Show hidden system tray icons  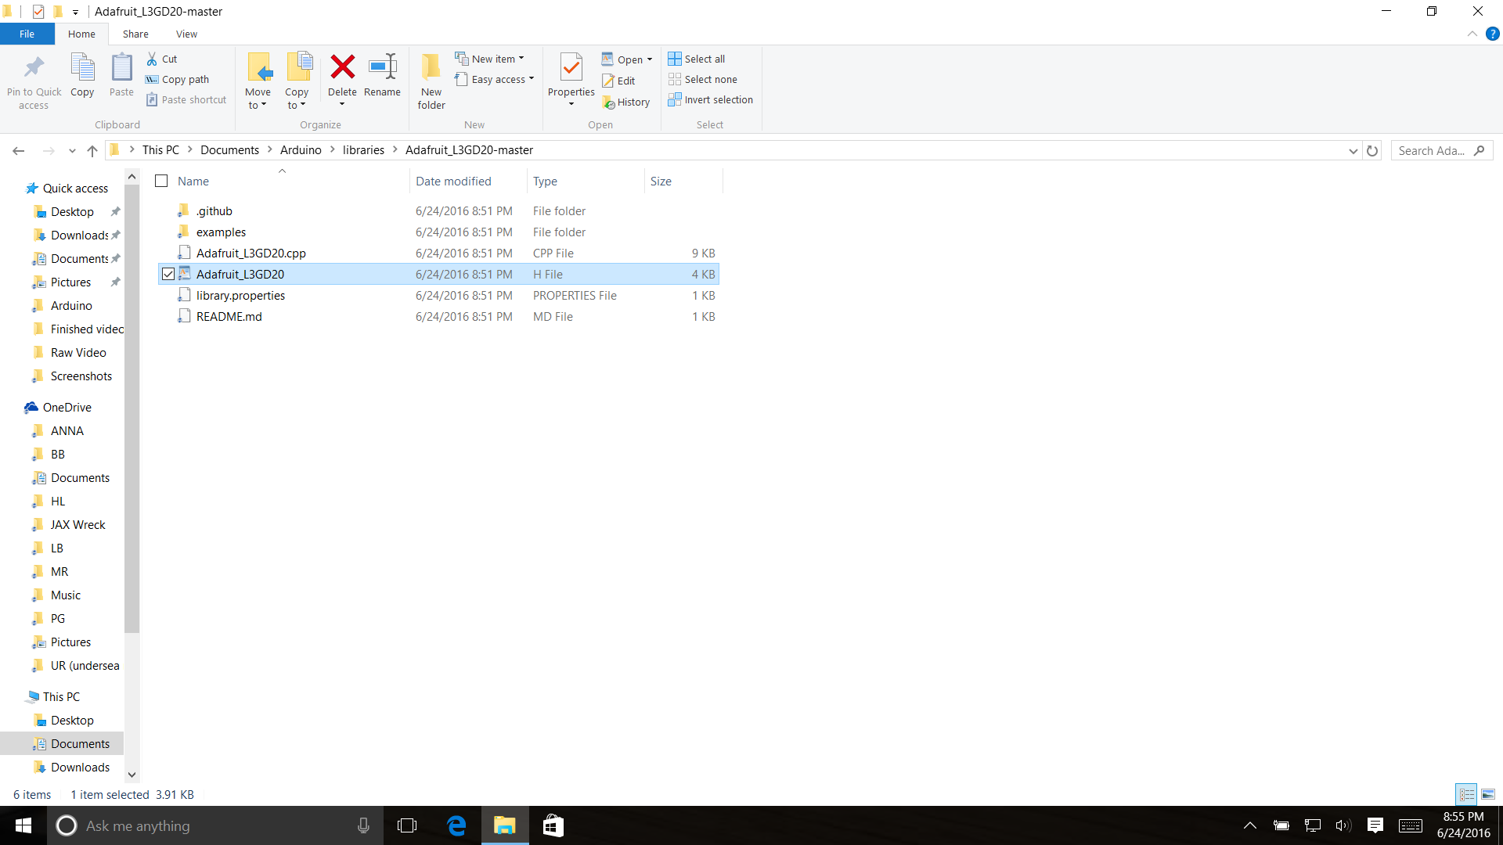pos(1250,825)
